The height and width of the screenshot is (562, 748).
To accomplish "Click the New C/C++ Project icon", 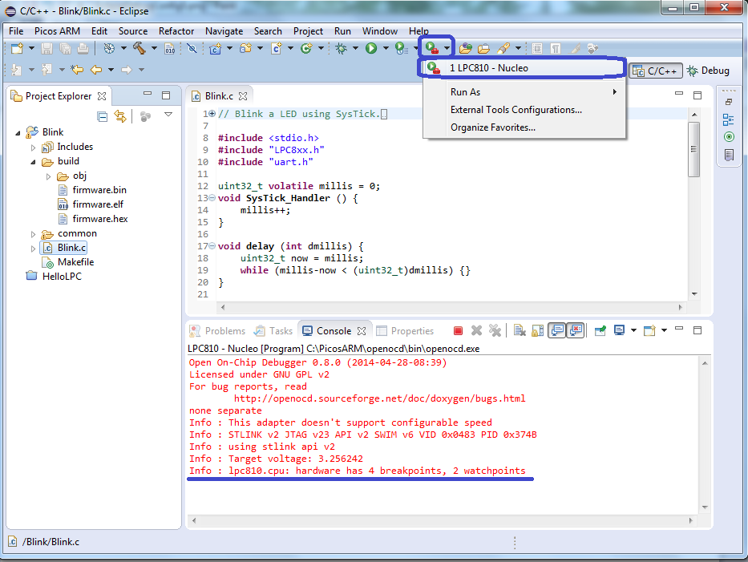I will (x=215, y=48).
